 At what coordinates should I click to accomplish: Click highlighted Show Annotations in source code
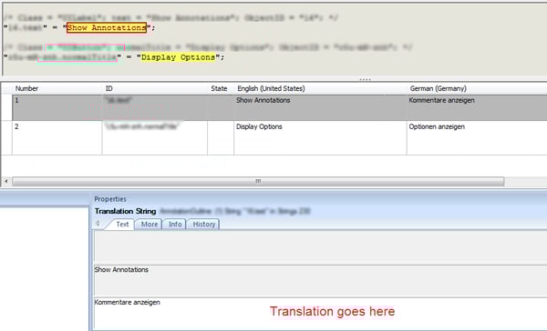(107, 27)
